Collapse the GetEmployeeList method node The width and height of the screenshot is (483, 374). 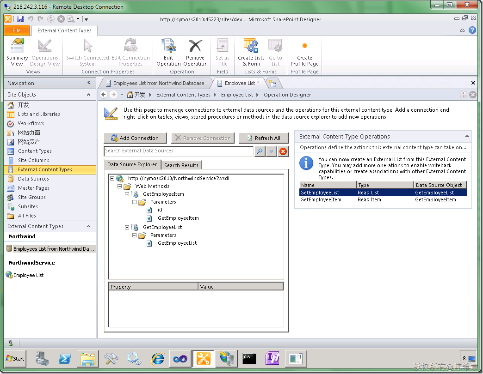127,228
